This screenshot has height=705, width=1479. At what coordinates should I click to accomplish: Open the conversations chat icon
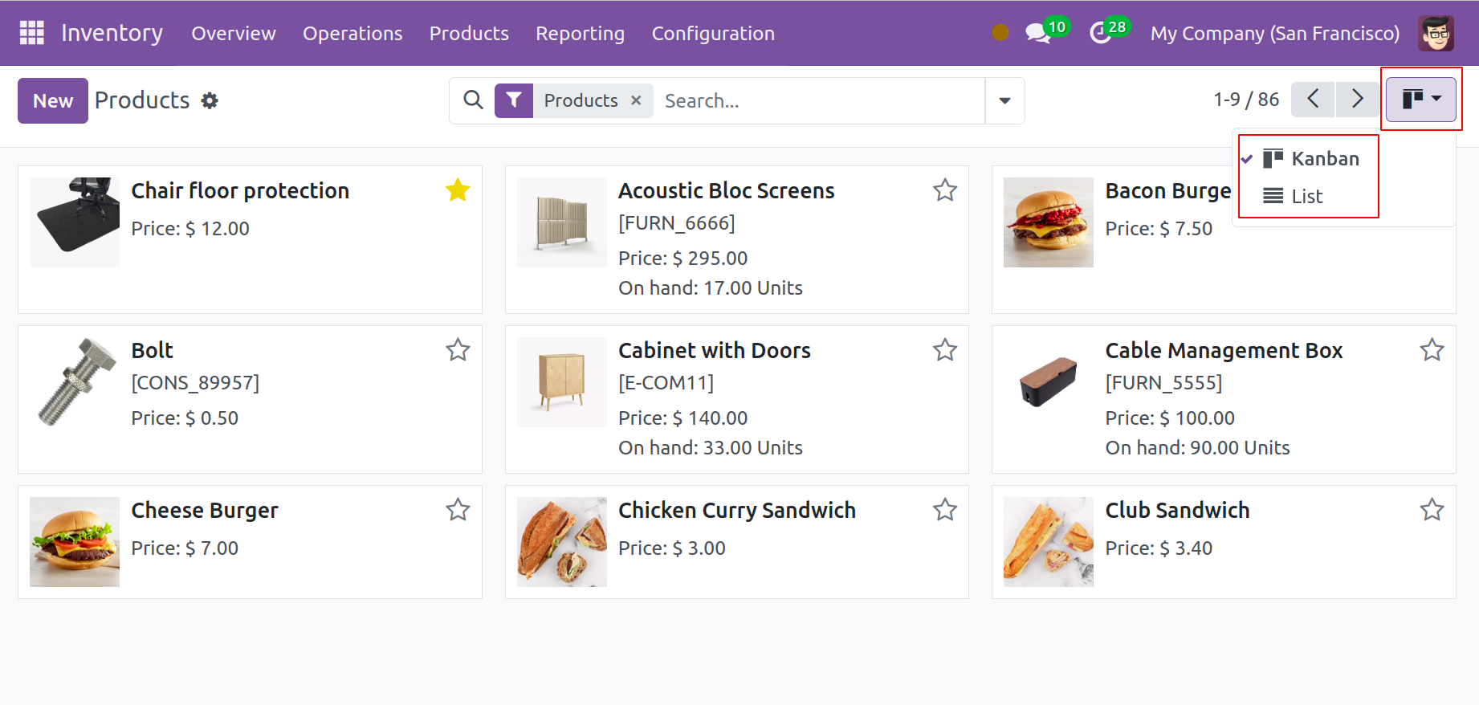click(x=1037, y=34)
